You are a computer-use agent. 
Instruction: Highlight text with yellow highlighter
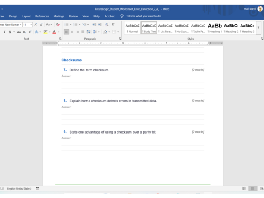tap(45, 32)
